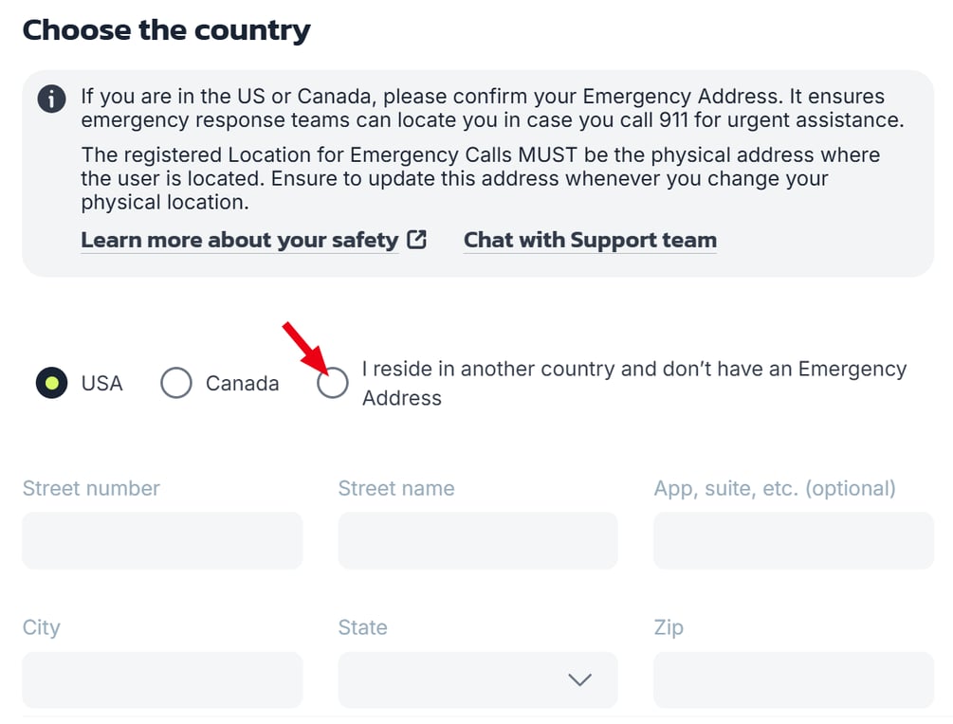This screenshot has height=724, width=953.
Task: Click Chat with Support team
Action: (x=589, y=240)
